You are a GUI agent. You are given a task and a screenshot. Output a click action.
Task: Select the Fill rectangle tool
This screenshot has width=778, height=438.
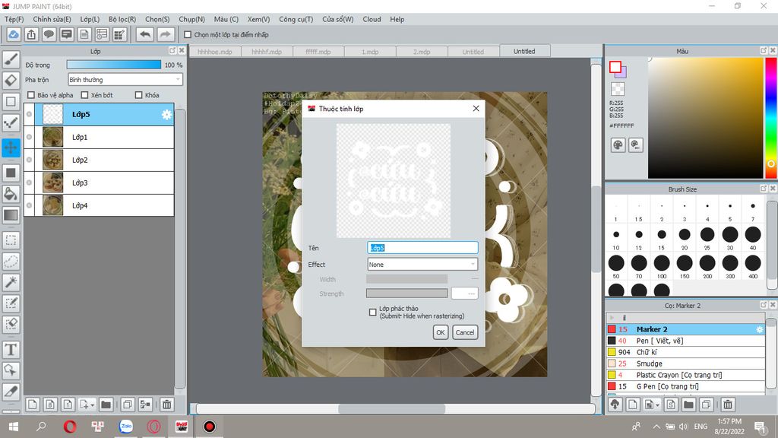pos(11,173)
